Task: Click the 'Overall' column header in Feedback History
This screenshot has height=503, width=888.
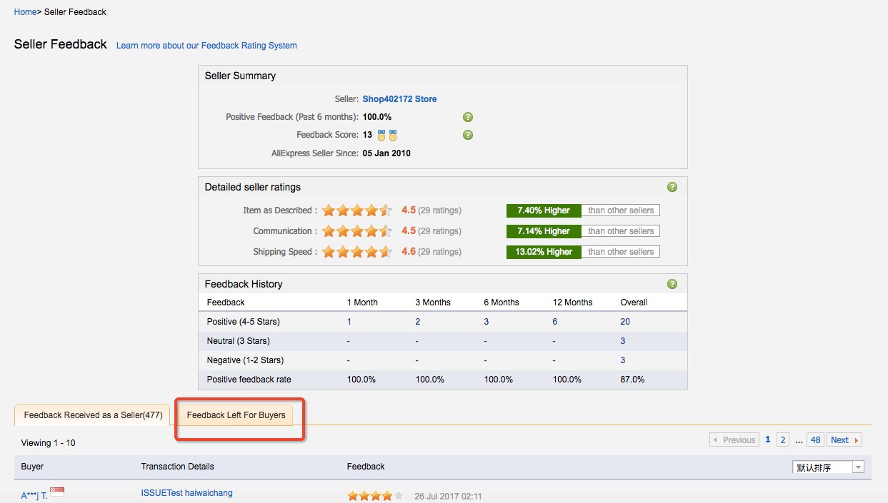Action: point(634,303)
